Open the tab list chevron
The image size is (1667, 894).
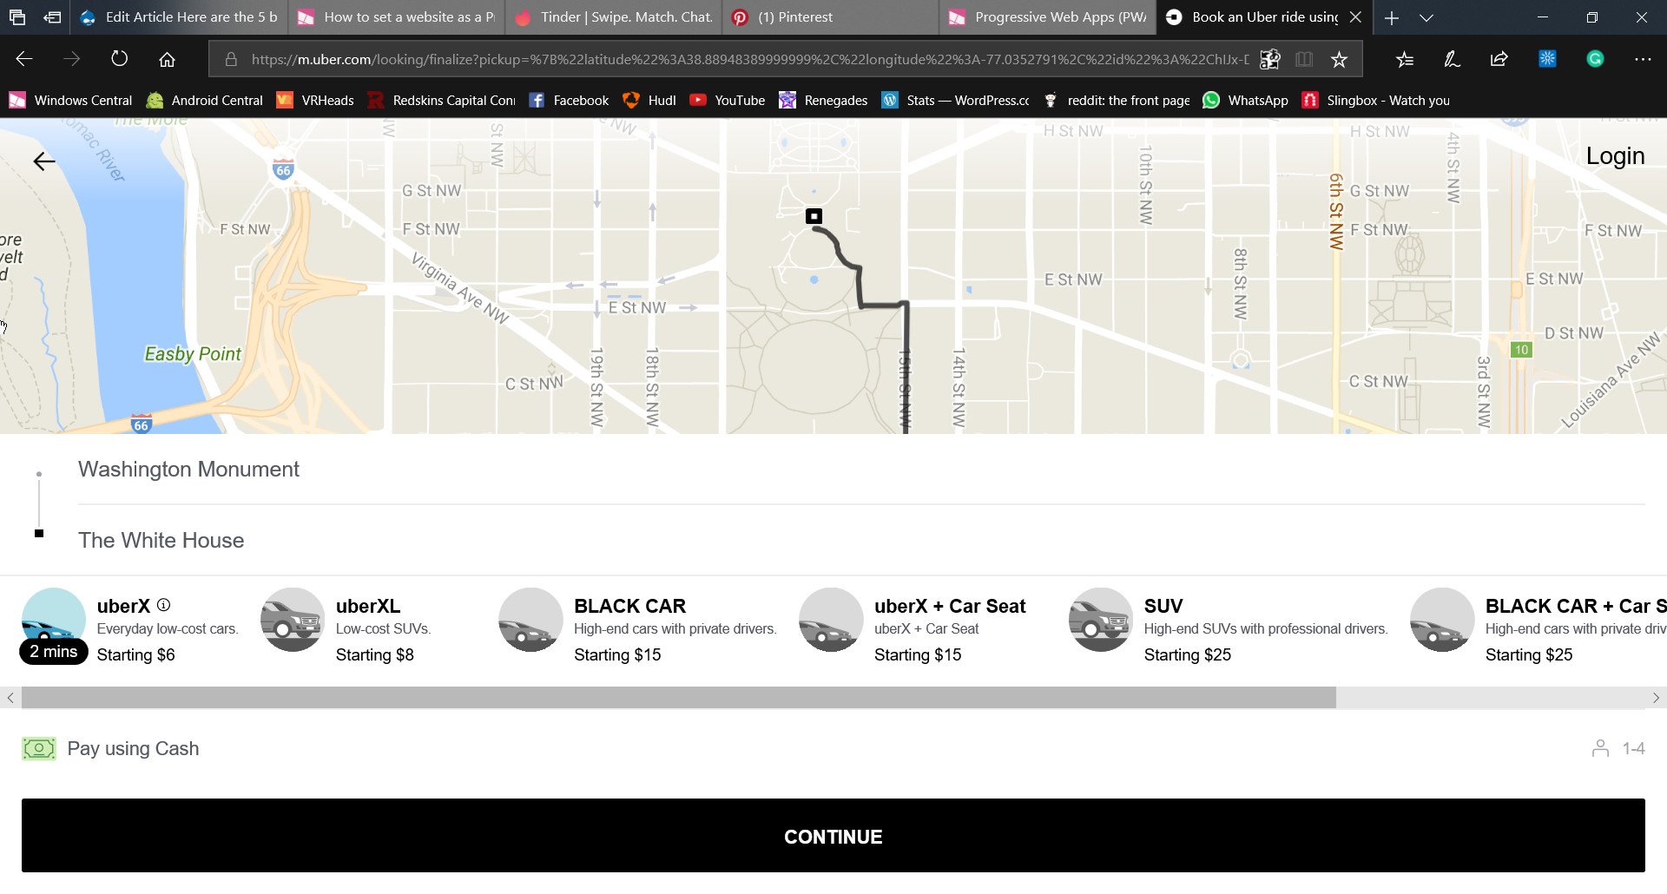click(x=1426, y=17)
